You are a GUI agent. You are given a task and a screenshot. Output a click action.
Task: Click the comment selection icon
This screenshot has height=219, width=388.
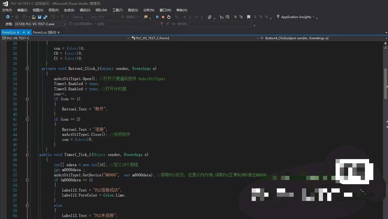pyautogui.click(x=235, y=17)
